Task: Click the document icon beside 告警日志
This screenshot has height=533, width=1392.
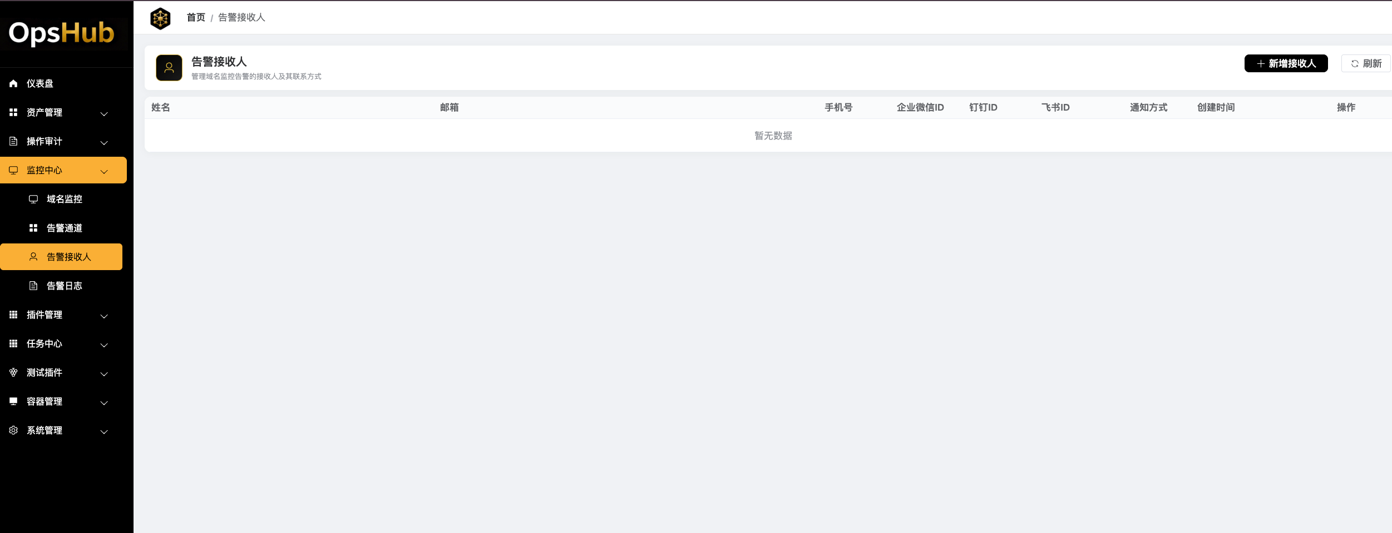Action: 33,286
